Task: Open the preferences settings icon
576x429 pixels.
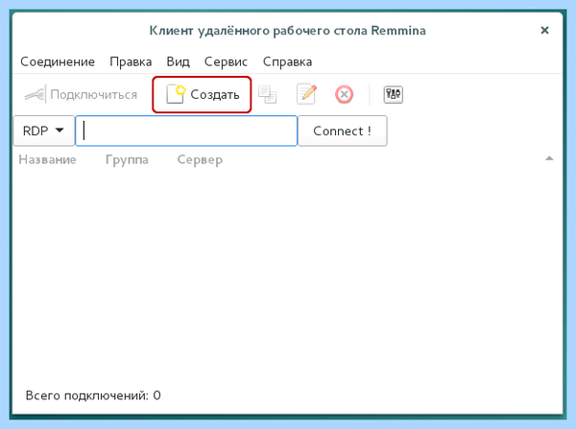Action: pyautogui.click(x=393, y=95)
